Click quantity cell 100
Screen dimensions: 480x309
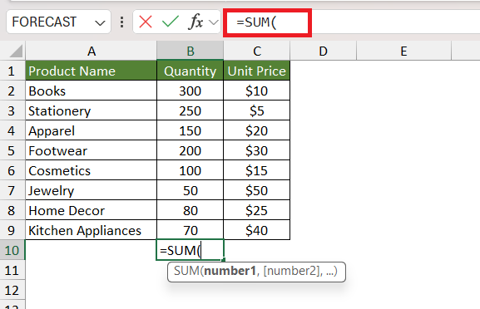(x=191, y=170)
